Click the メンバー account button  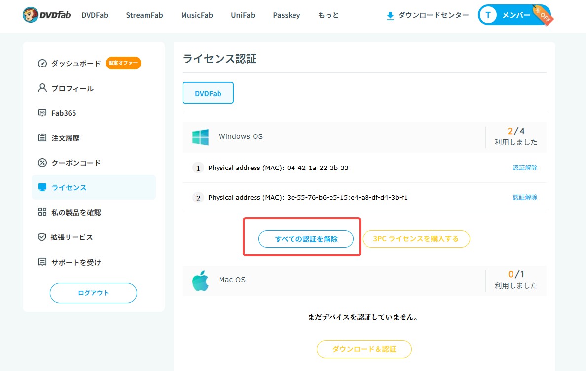tap(515, 15)
